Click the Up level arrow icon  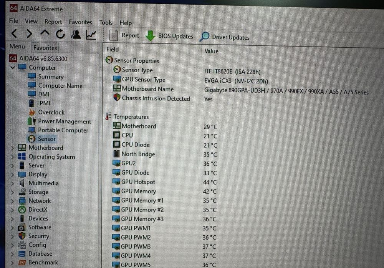click(45, 33)
